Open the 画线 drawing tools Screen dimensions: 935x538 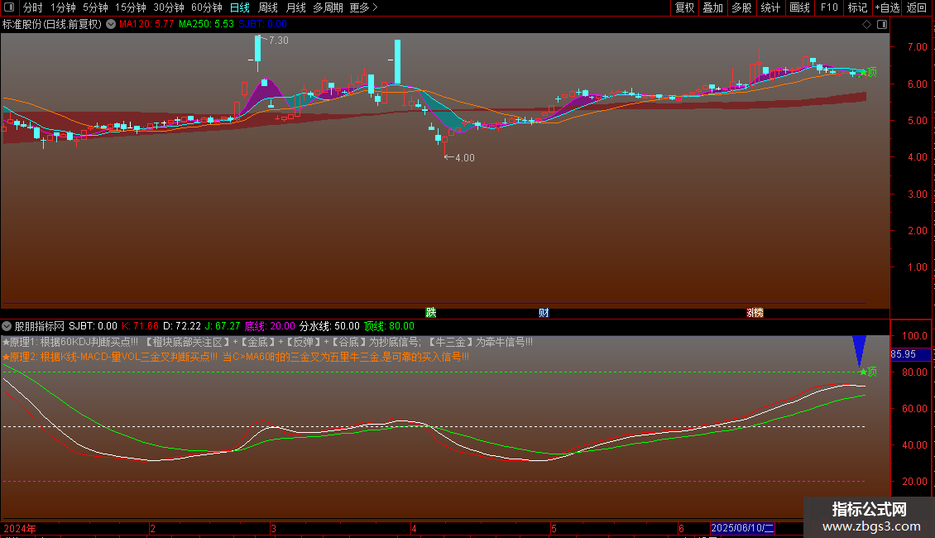tap(799, 7)
